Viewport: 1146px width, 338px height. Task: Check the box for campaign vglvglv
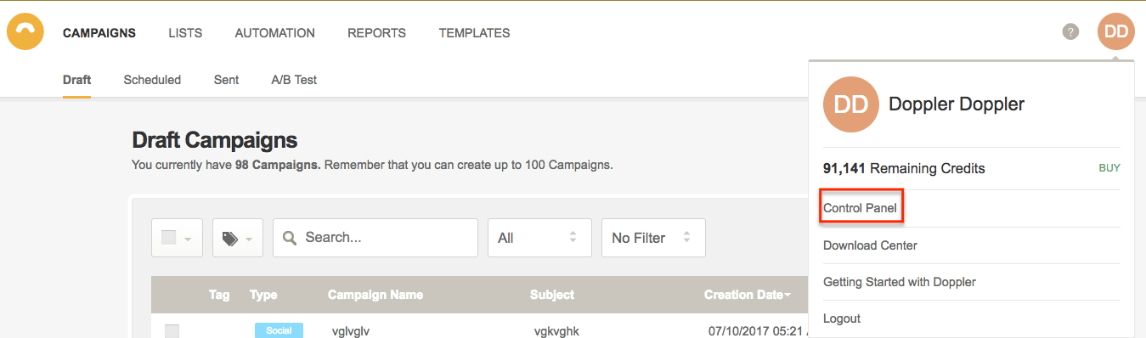172,330
